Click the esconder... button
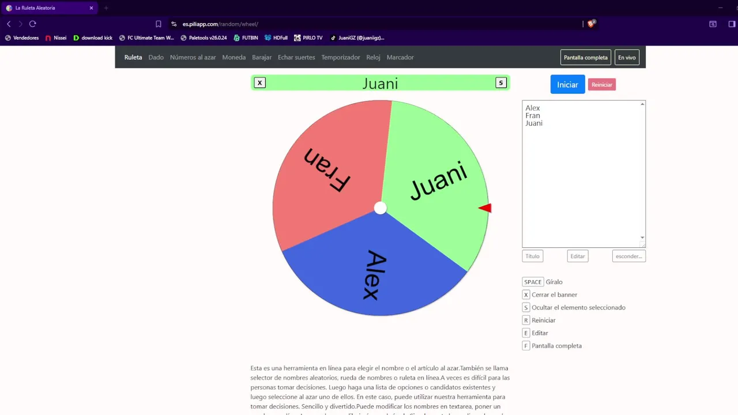738x415 pixels. pos(629,256)
